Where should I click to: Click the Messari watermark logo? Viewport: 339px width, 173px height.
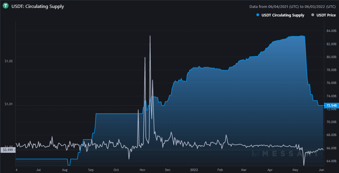click(284, 154)
